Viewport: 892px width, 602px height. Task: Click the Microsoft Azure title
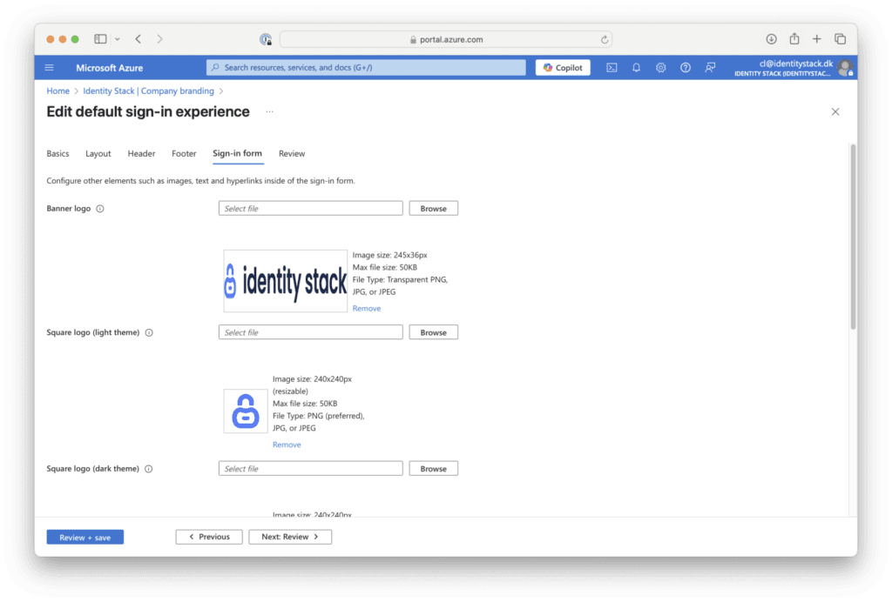[x=109, y=68]
